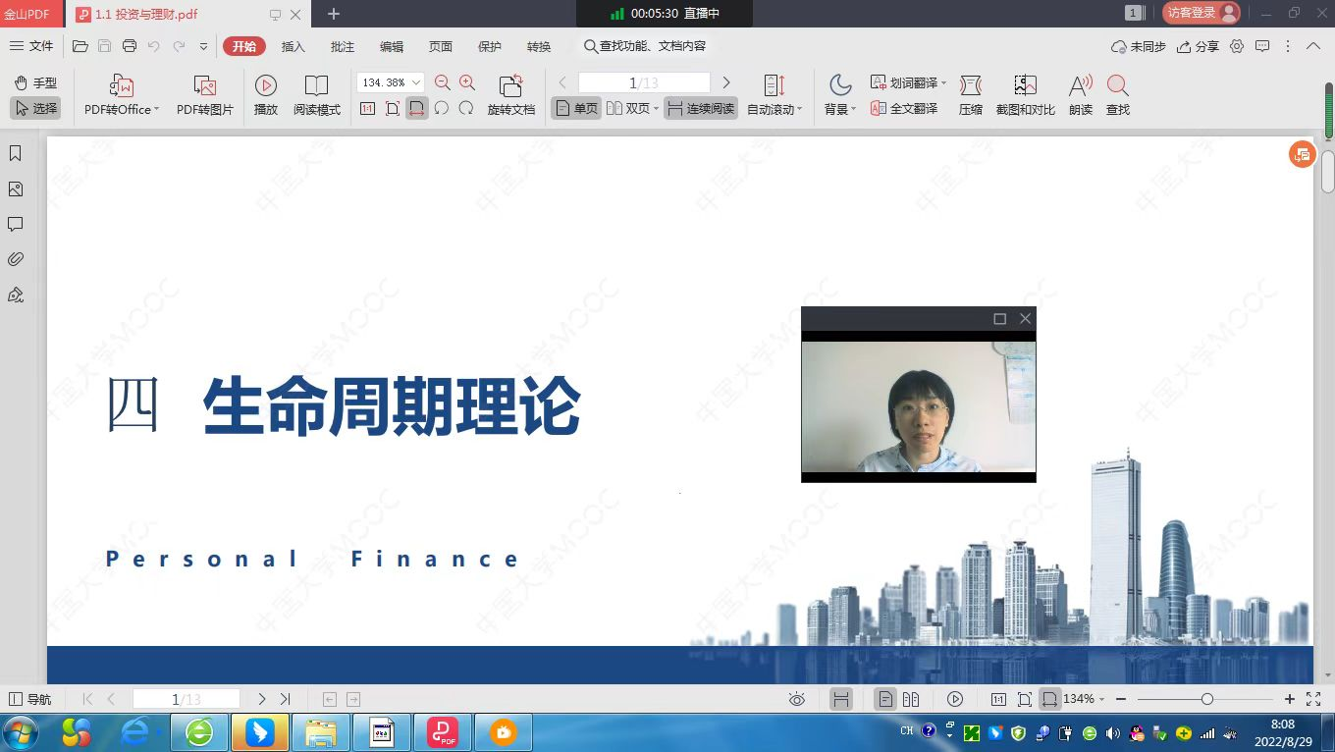Click the PDF转图片 icon

click(204, 86)
